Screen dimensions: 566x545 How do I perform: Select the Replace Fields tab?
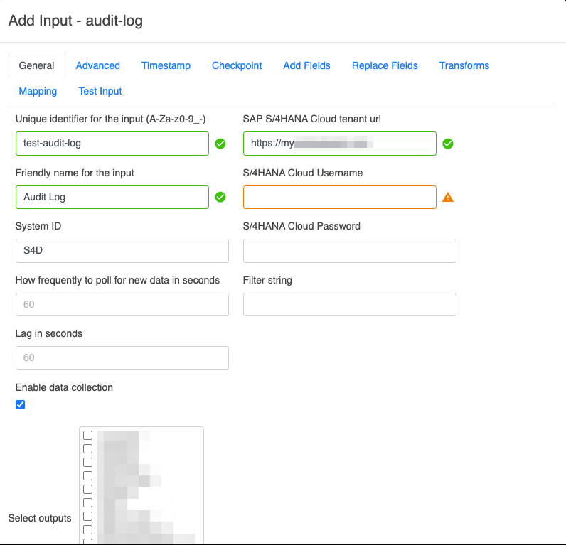tap(385, 65)
